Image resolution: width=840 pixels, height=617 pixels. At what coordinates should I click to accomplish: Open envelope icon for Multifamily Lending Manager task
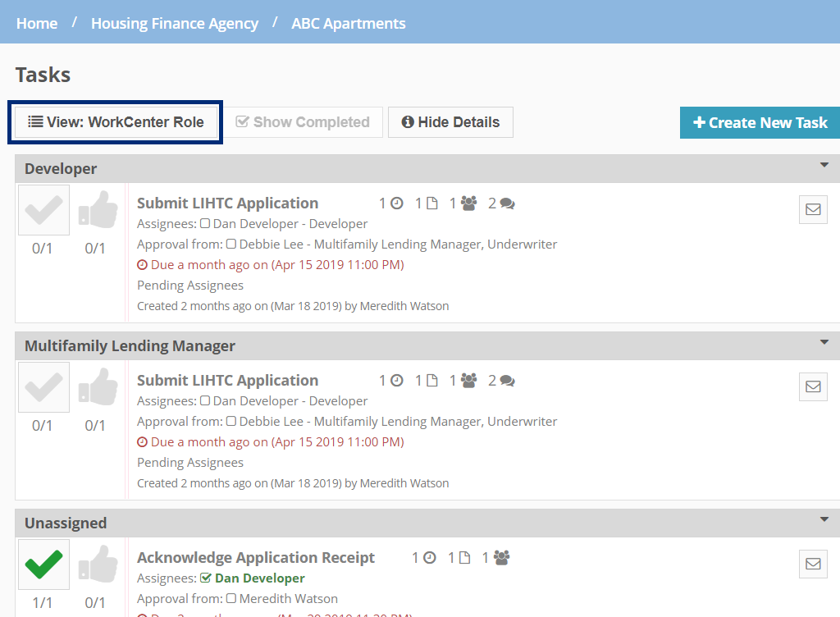[813, 386]
